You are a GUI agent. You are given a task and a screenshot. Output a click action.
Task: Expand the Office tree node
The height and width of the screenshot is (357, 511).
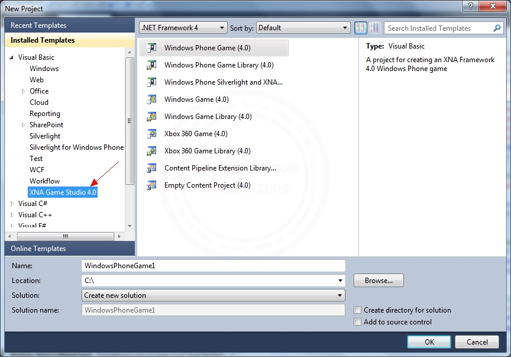coord(23,91)
